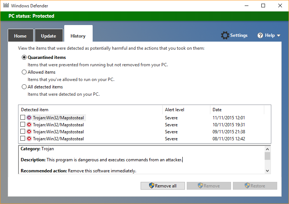This screenshot has width=289, height=204.
Task: Click the red threat icon on the 09/11/2015 entry
Action: 29,131
